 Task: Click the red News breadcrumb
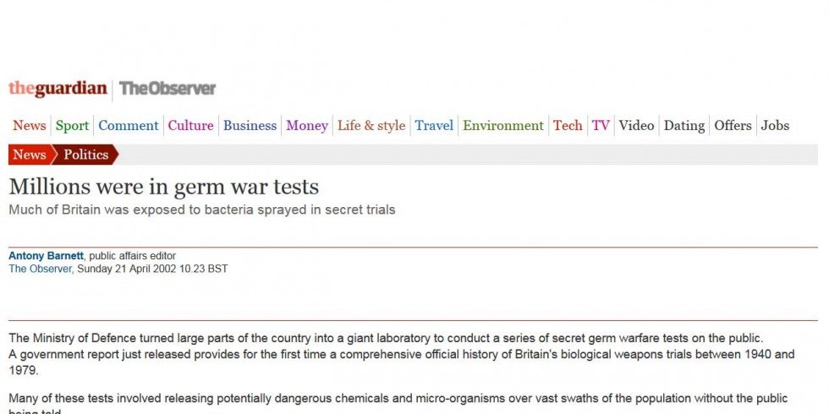pyautogui.click(x=30, y=155)
